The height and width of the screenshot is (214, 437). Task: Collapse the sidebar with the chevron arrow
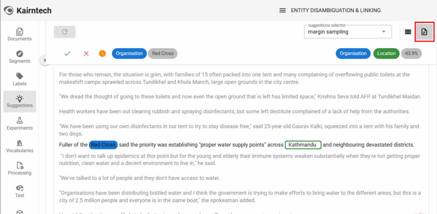pos(45,60)
